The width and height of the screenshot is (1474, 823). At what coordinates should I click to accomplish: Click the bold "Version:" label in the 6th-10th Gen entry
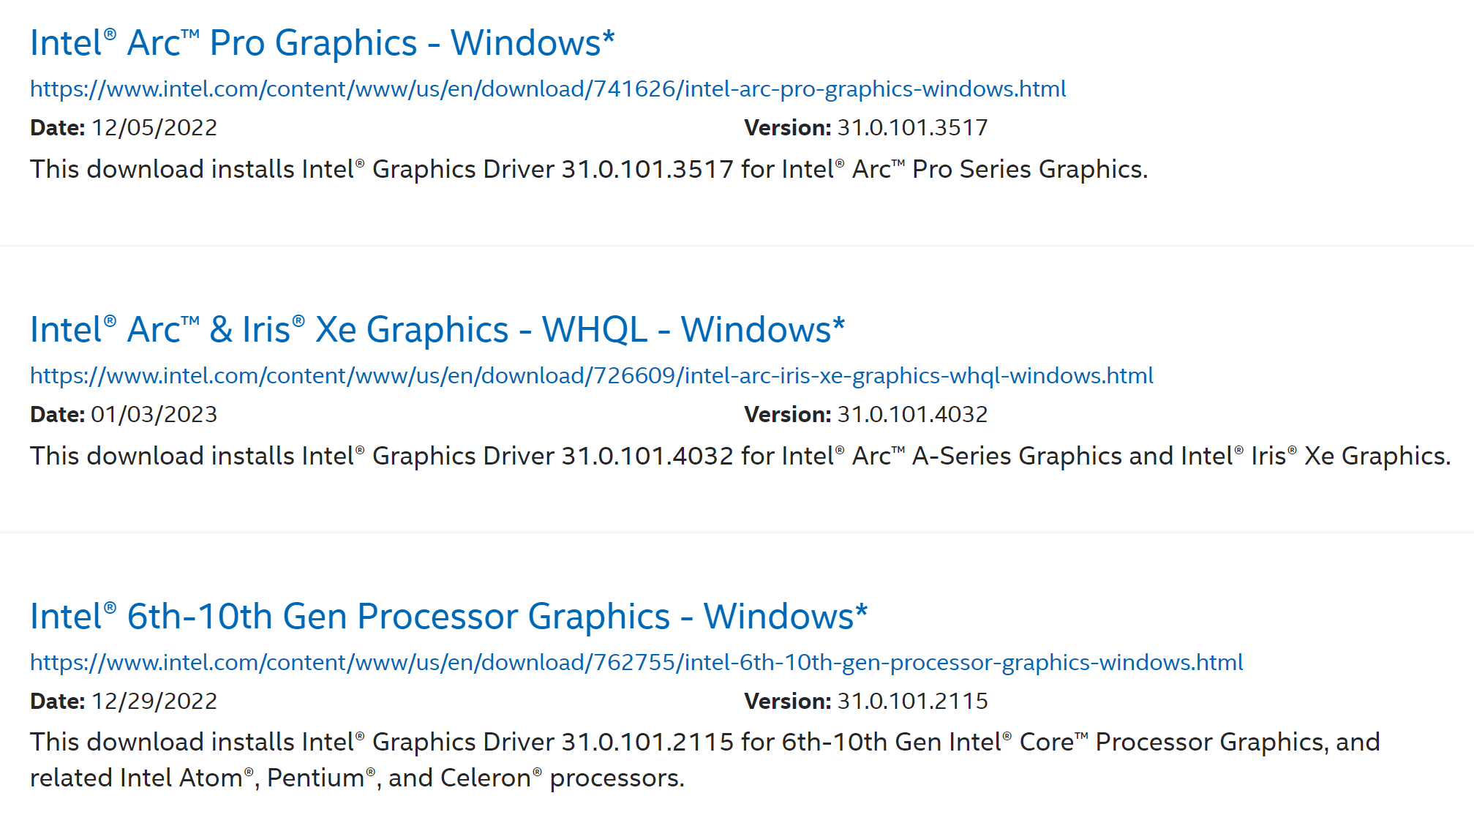(x=787, y=702)
